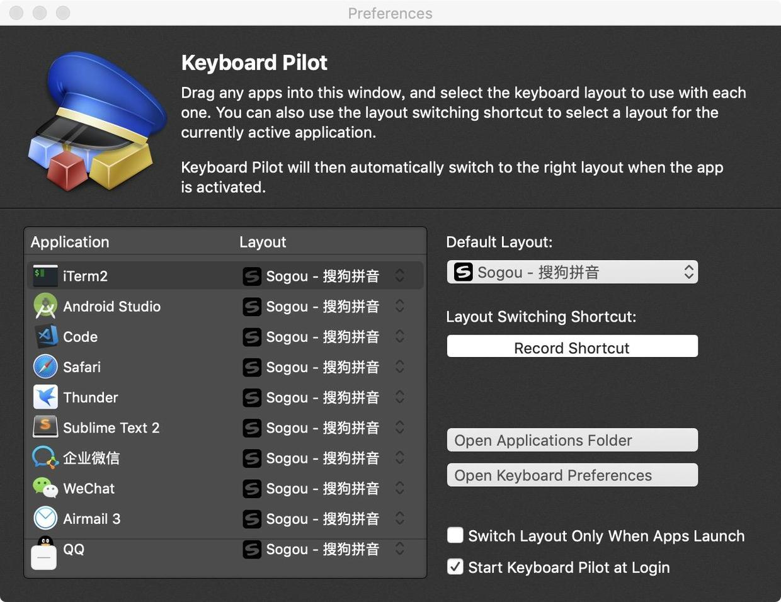The width and height of the screenshot is (781, 602).
Task: Click the Application column header
Action: coord(69,242)
